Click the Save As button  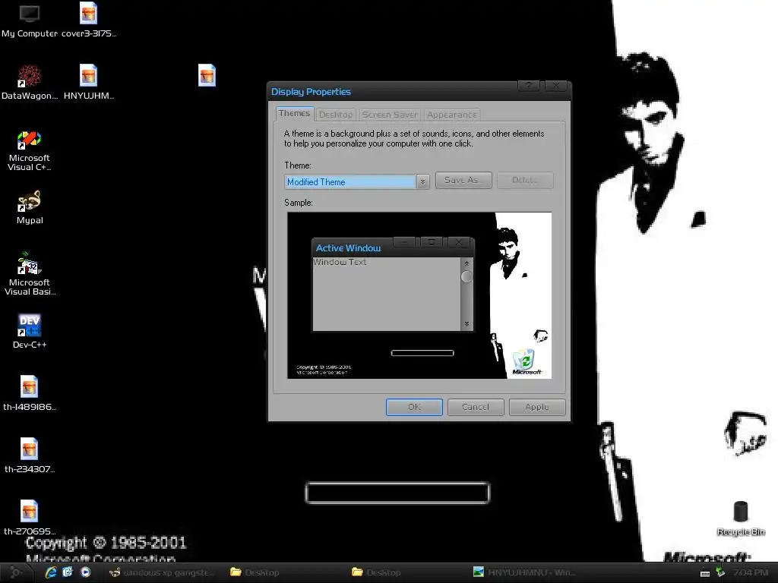point(463,180)
